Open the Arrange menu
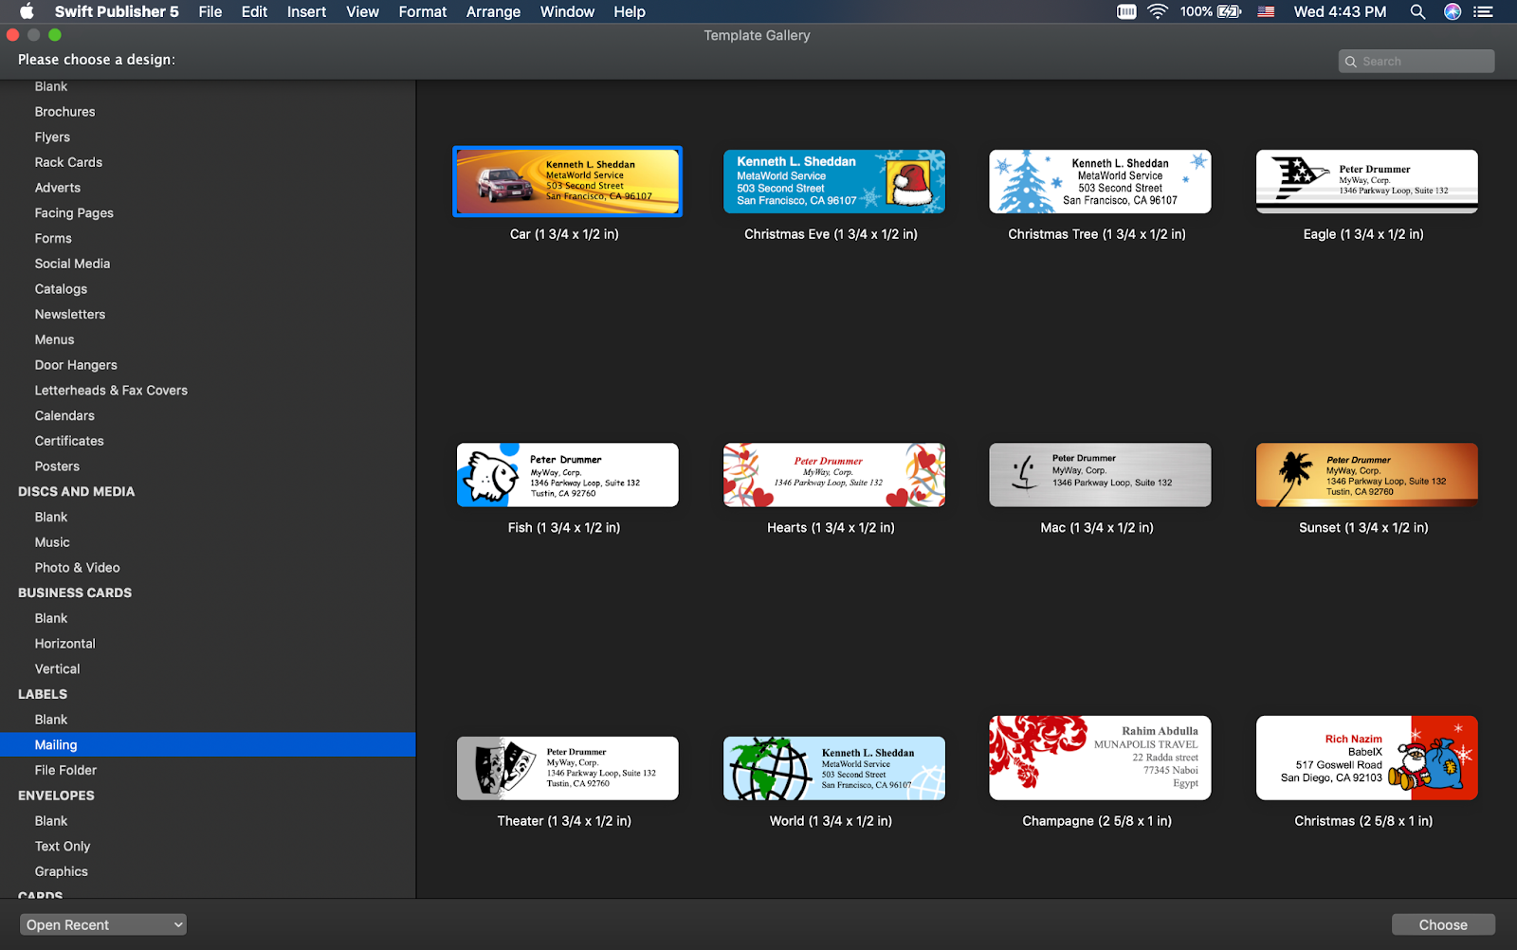This screenshot has width=1517, height=950. (x=493, y=11)
